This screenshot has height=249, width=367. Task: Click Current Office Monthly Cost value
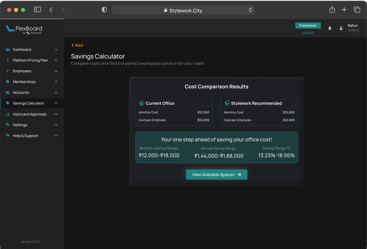[203, 113]
